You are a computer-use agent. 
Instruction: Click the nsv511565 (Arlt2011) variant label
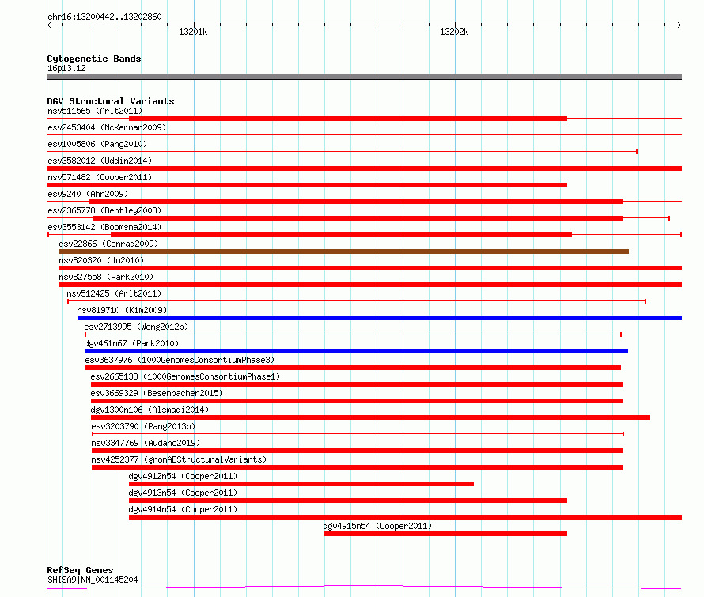[x=95, y=111]
